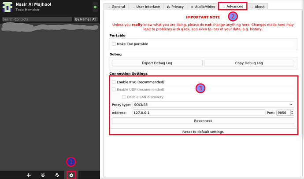Viewport: 304px width, 179px height.
Task: Open settings with the gear icon
Action: click(71, 175)
